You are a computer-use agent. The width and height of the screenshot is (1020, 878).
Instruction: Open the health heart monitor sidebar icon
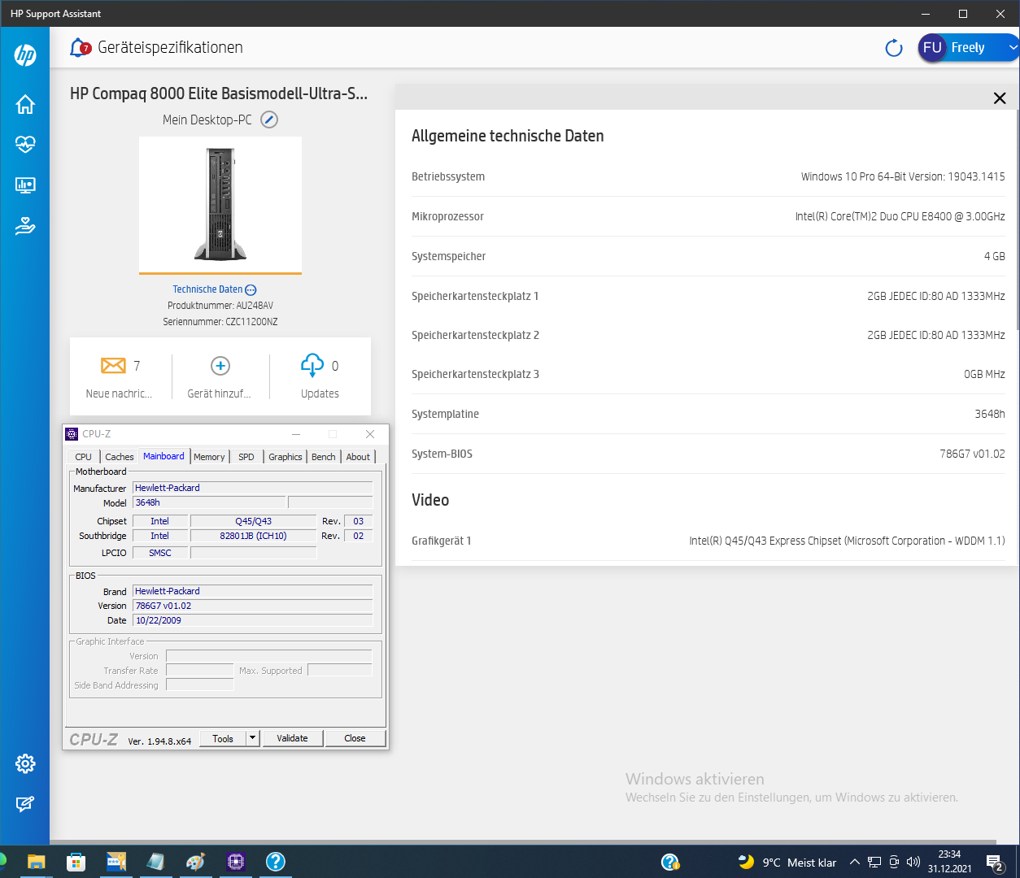pos(25,144)
